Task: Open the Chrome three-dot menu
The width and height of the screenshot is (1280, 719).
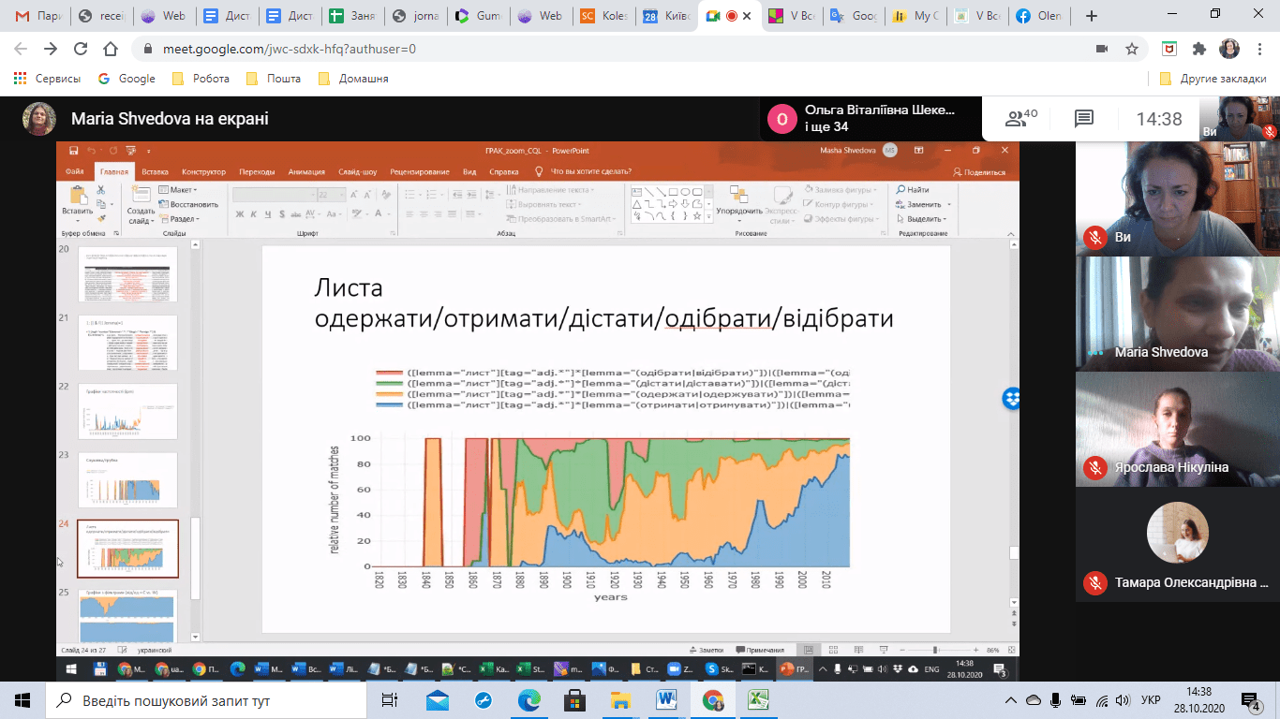Action: 1258,49
